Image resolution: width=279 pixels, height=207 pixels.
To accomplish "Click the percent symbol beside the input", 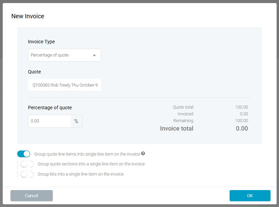I will tap(76, 121).
